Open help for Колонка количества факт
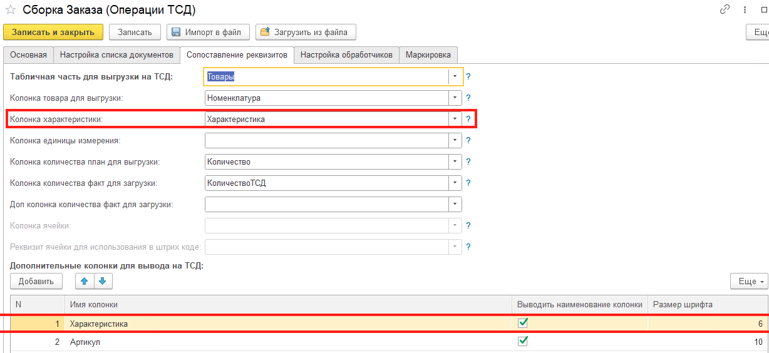 click(x=468, y=183)
